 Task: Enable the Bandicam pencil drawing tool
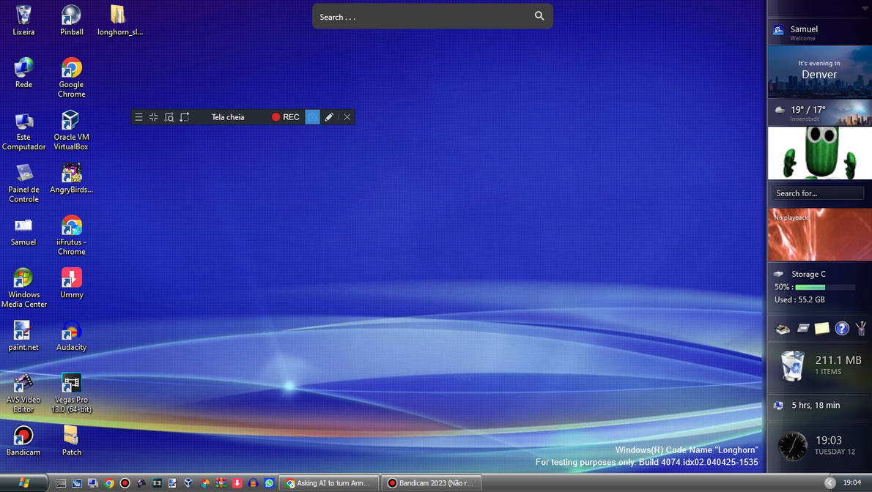click(x=329, y=116)
